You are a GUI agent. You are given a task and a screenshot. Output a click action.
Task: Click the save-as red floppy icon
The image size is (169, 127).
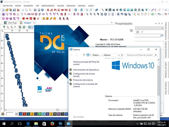point(18,10)
